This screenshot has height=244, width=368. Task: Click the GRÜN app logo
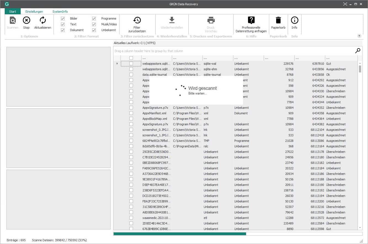7,4
